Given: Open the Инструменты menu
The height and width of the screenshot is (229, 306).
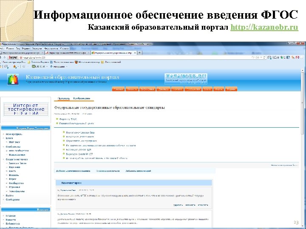Looking at the screenshot, I should [x=51, y=48].
